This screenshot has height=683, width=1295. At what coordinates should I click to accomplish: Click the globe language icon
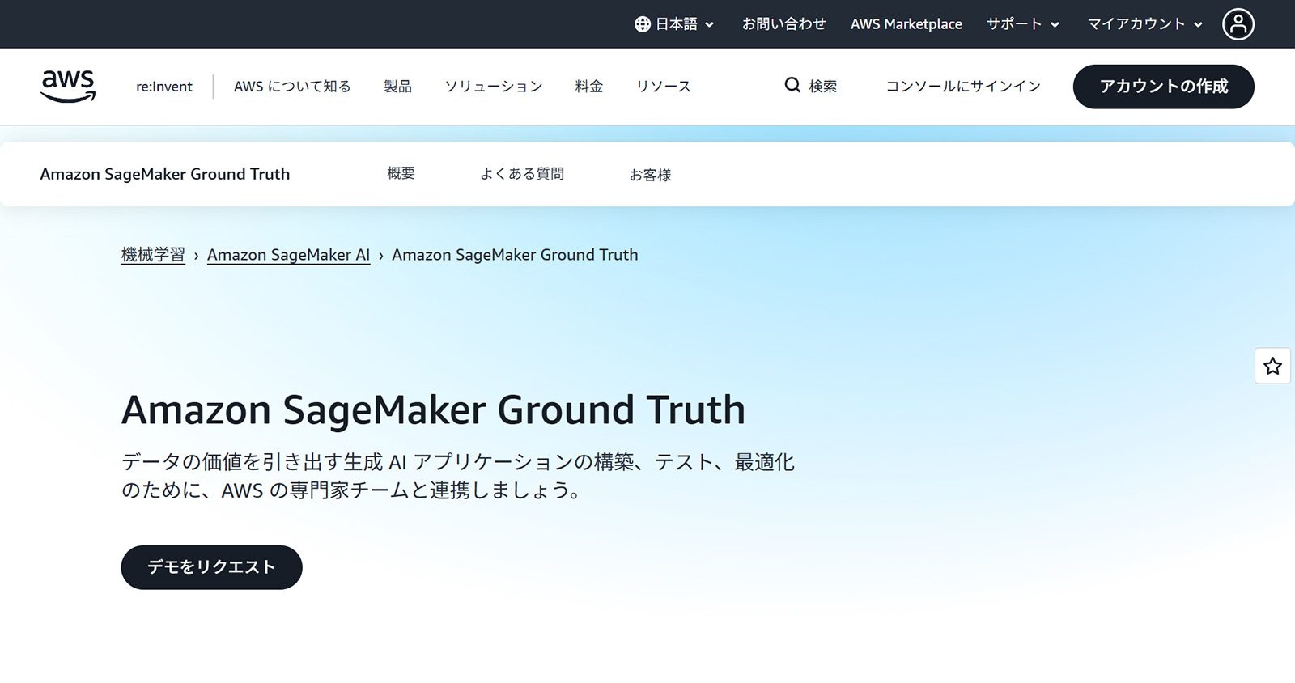coord(643,24)
